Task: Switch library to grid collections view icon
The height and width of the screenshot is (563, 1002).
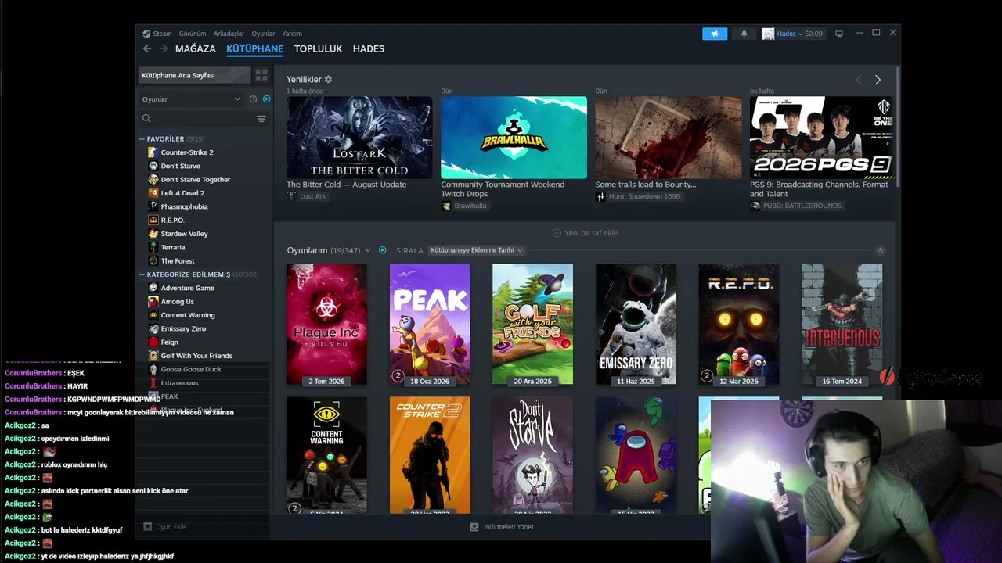Action: [x=261, y=75]
